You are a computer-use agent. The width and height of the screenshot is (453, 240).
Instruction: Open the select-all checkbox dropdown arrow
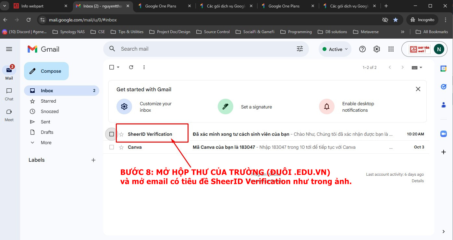pos(118,67)
